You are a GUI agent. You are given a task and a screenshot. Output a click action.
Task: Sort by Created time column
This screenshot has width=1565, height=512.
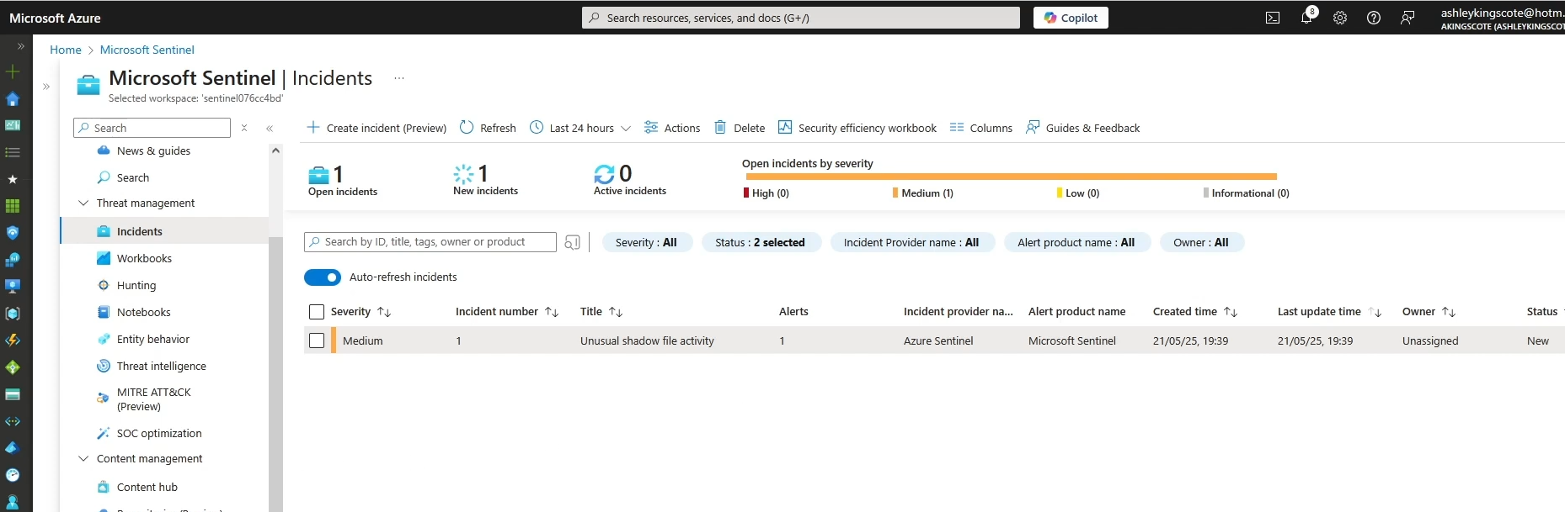click(1195, 312)
